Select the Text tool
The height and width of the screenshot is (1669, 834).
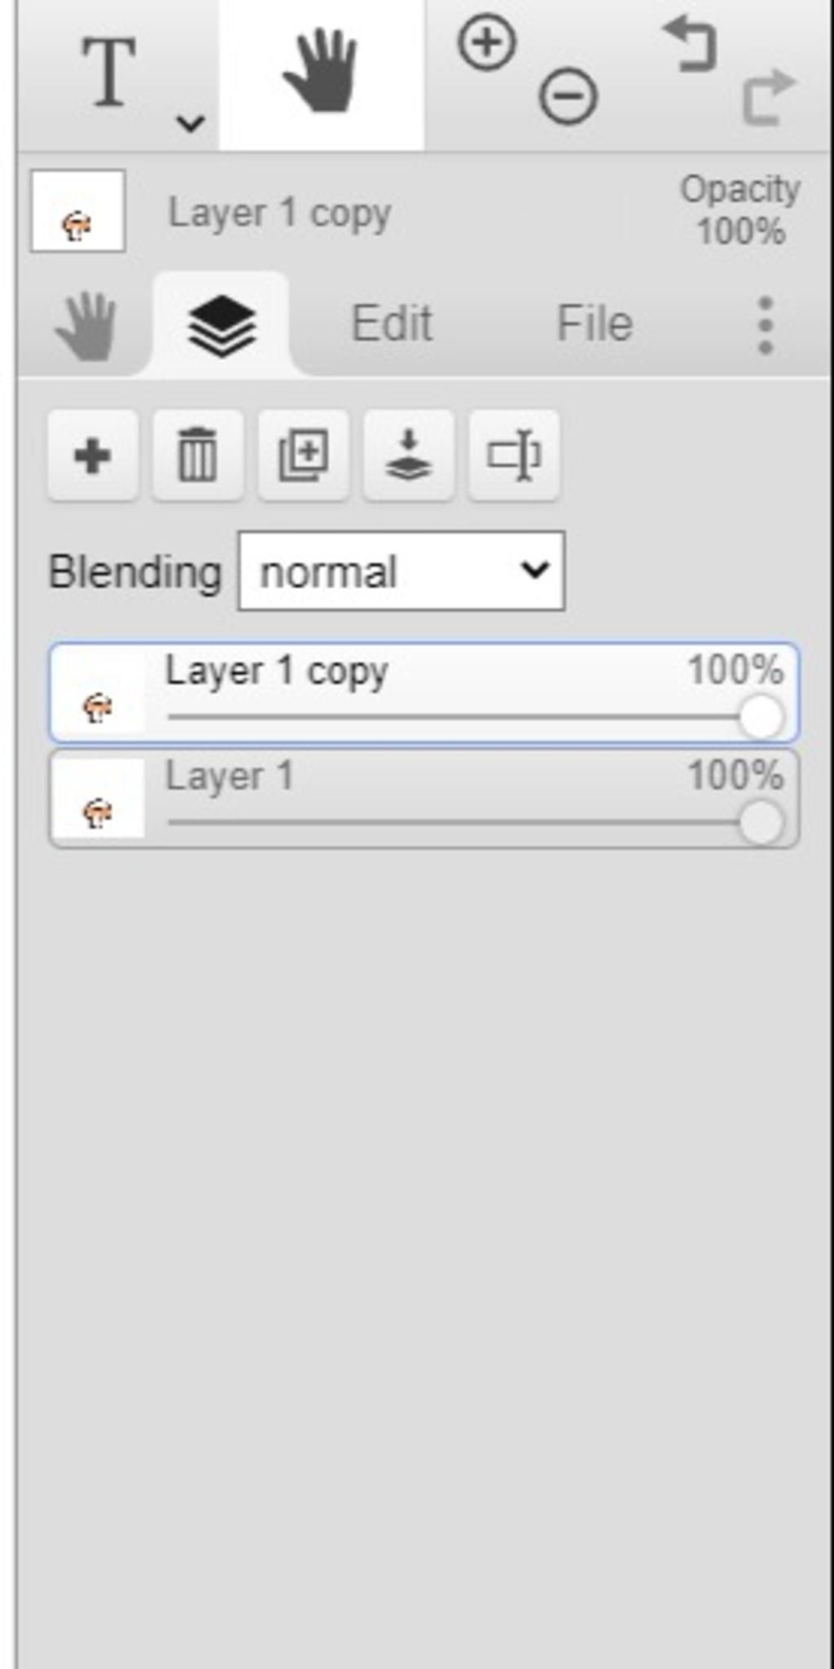pos(109,73)
